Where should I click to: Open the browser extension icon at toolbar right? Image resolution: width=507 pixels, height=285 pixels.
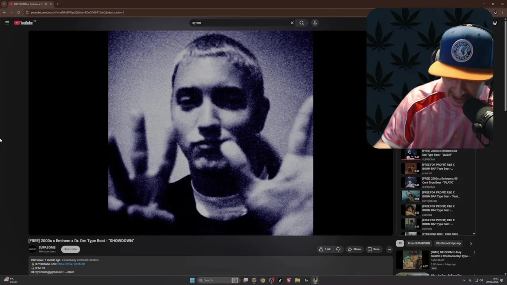pos(495,12)
